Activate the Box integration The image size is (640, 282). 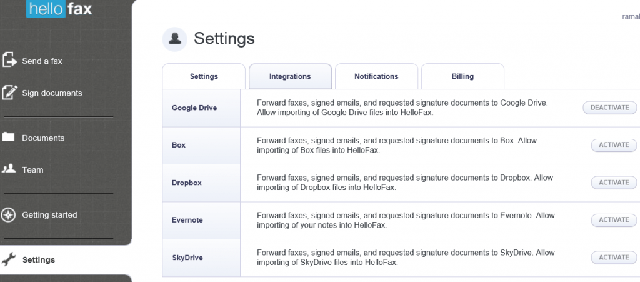[614, 145]
